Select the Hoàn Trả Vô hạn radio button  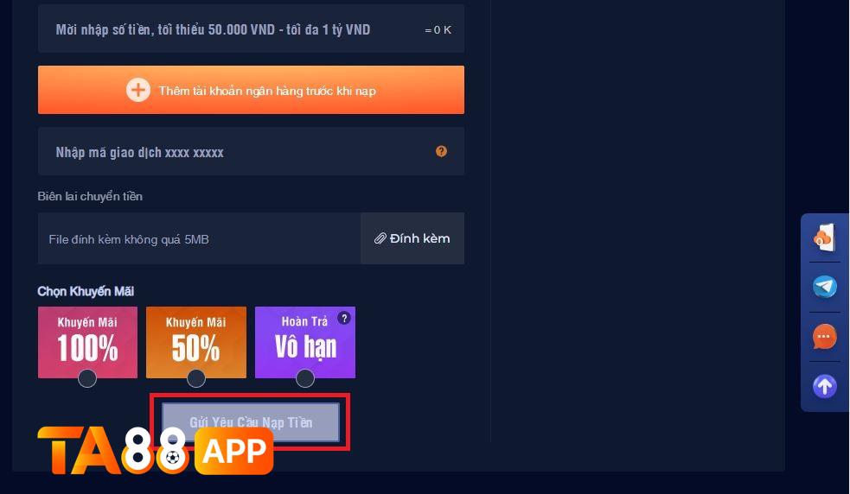[x=305, y=378]
